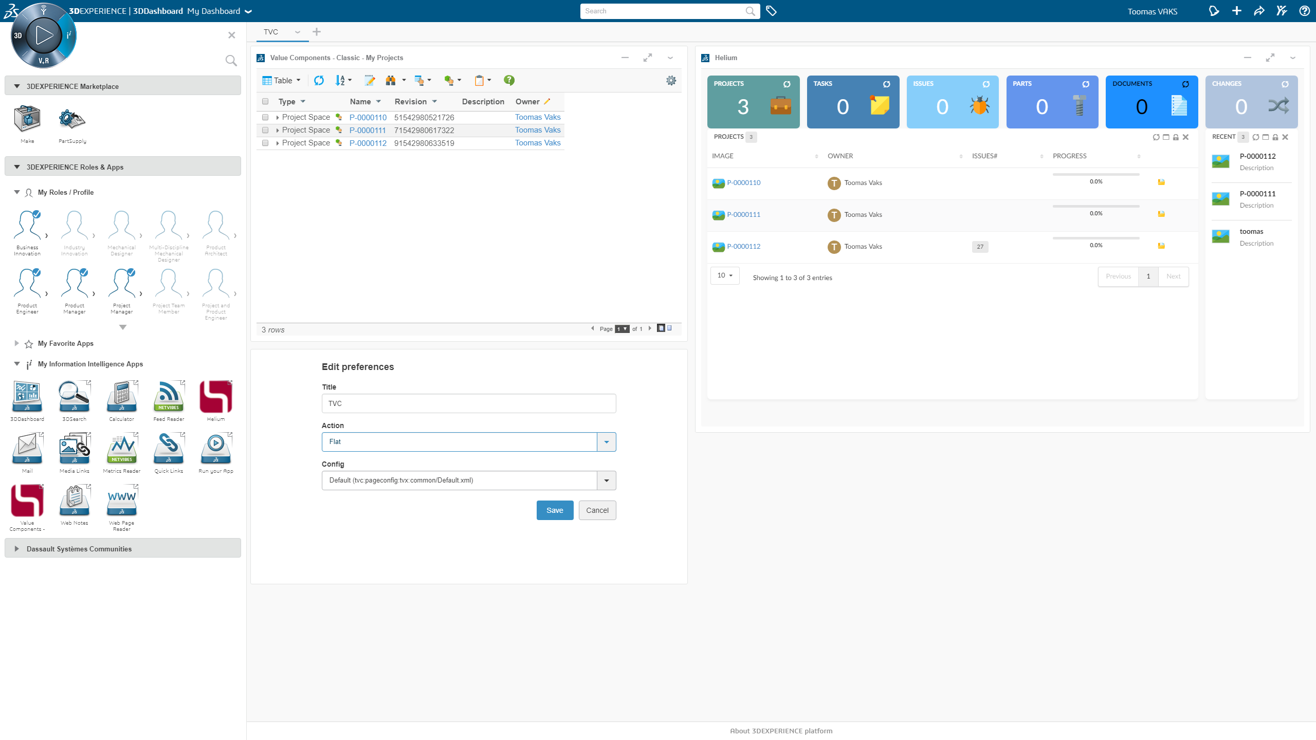This screenshot has width=1316, height=740.
Task: Toggle the select-all header checkbox
Action: [265, 102]
